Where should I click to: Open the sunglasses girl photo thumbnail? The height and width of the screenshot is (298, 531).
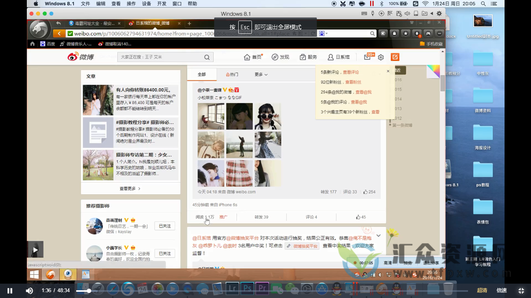pyautogui.click(x=268, y=116)
